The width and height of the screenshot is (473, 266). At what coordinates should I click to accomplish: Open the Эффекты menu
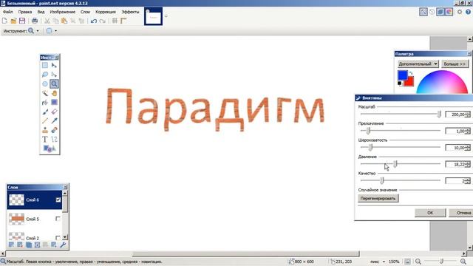130,12
